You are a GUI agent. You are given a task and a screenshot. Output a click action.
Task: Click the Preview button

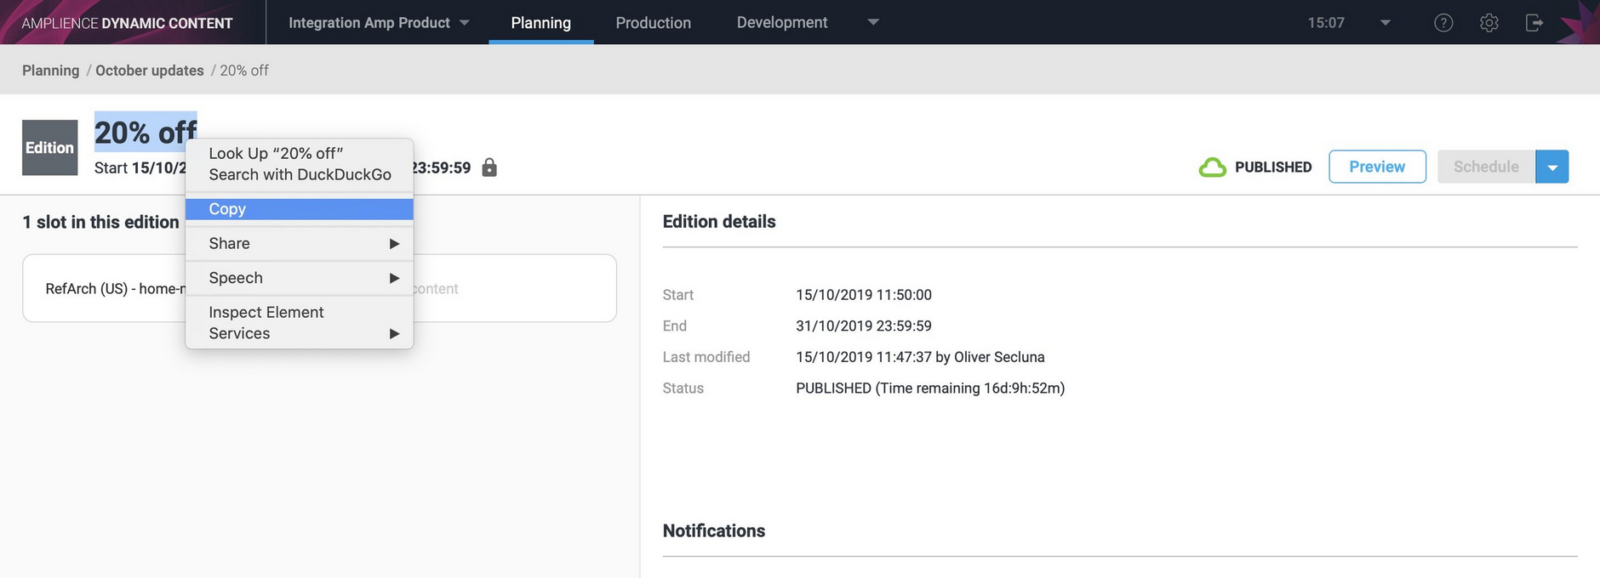click(x=1377, y=167)
